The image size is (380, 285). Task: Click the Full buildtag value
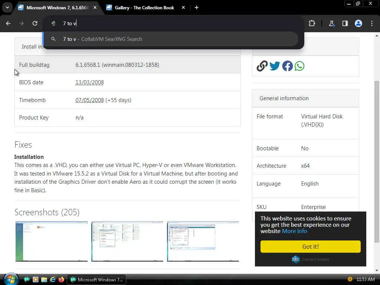(117, 65)
